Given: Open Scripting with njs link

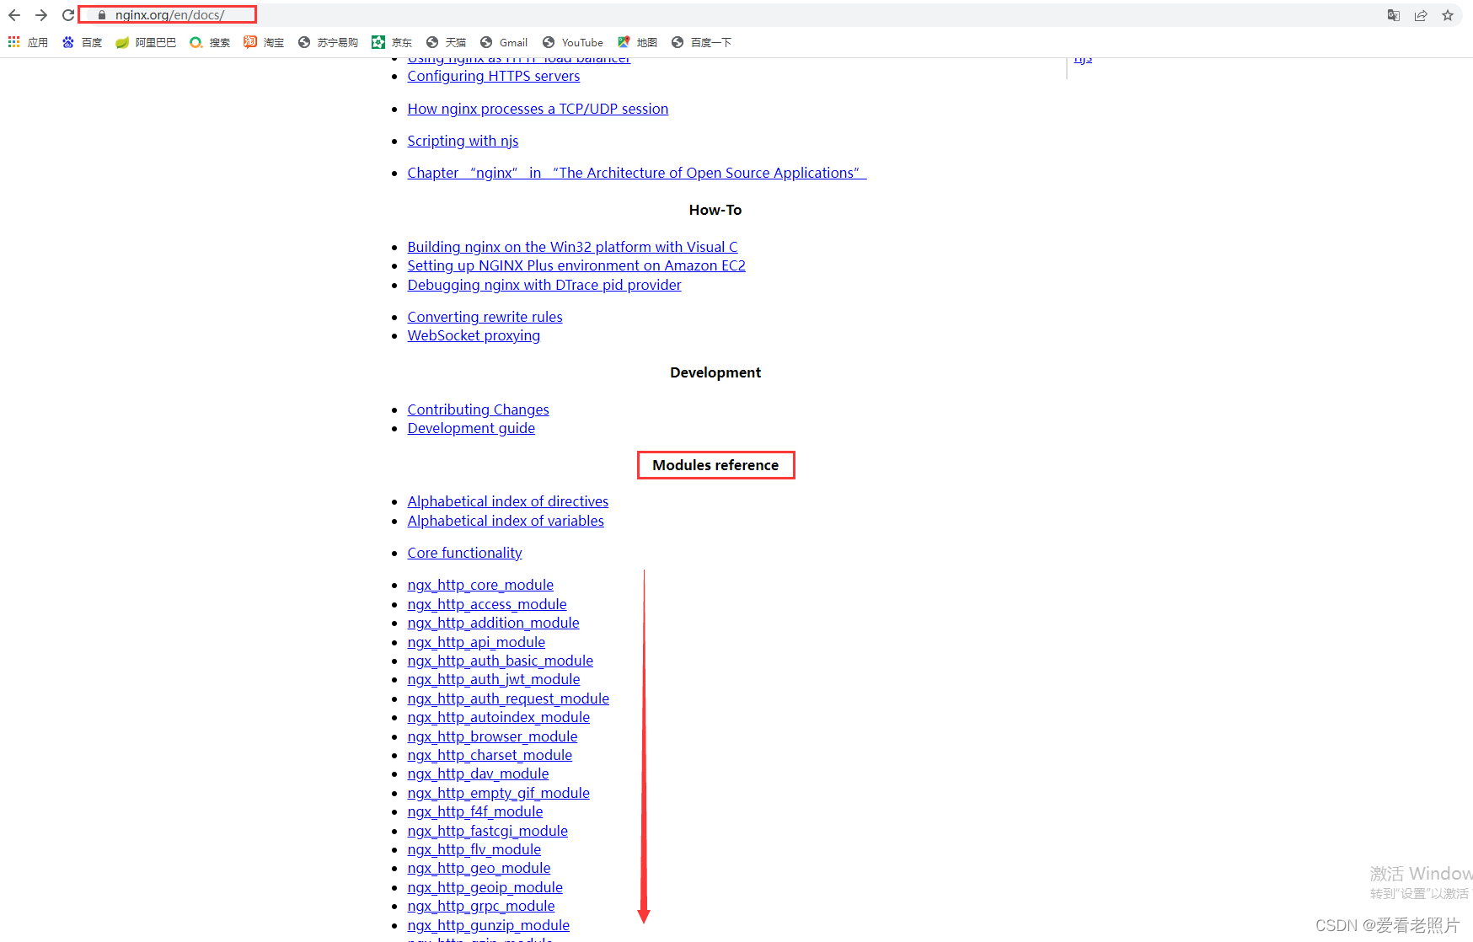Looking at the screenshot, I should [463, 141].
